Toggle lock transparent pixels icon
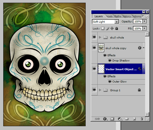Screen dimensions: 153x130 click(103, 28)
